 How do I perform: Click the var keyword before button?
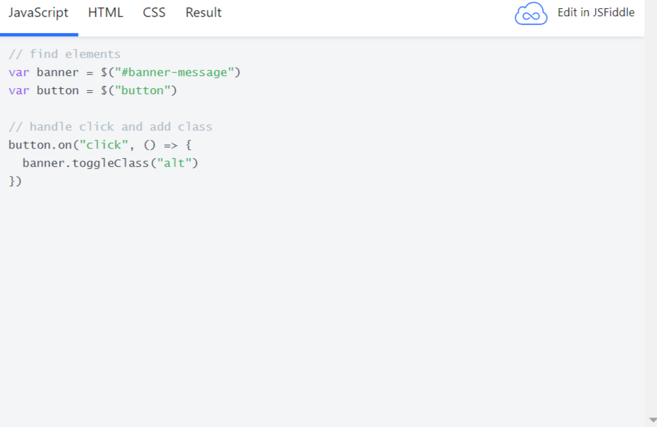coord(19,91)
